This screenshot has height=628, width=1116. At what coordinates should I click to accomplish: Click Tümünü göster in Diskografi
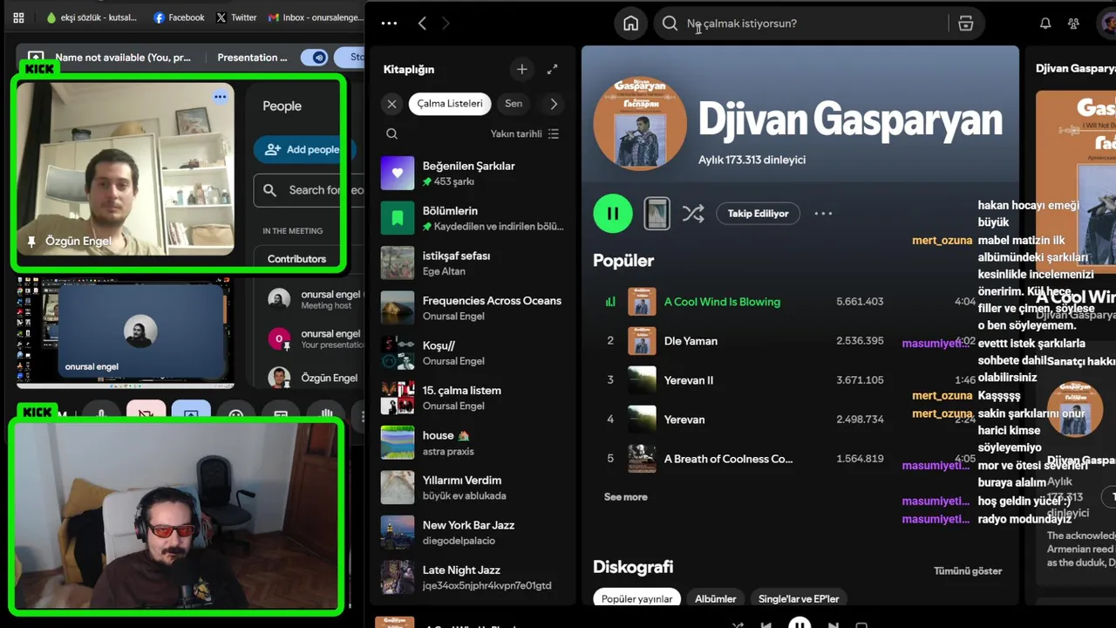coord(968,571)
